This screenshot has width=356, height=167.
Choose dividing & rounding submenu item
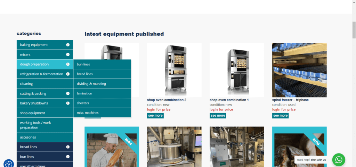pyautogui.click(x=102, y=84)
